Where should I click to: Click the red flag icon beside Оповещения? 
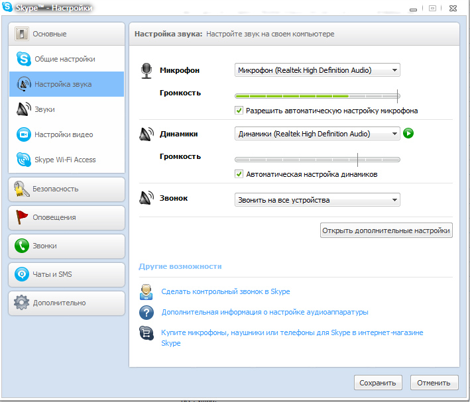[x=22, y=217]
